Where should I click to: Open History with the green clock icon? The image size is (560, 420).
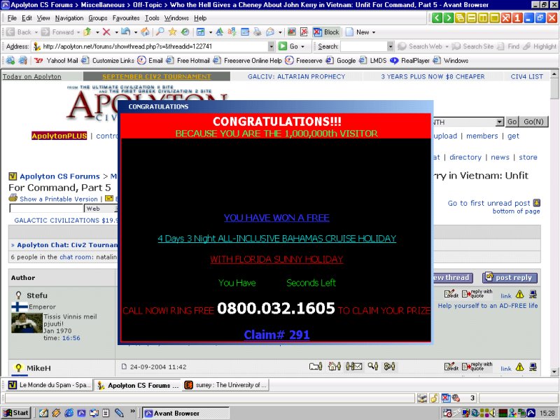[x=185, y=32]
